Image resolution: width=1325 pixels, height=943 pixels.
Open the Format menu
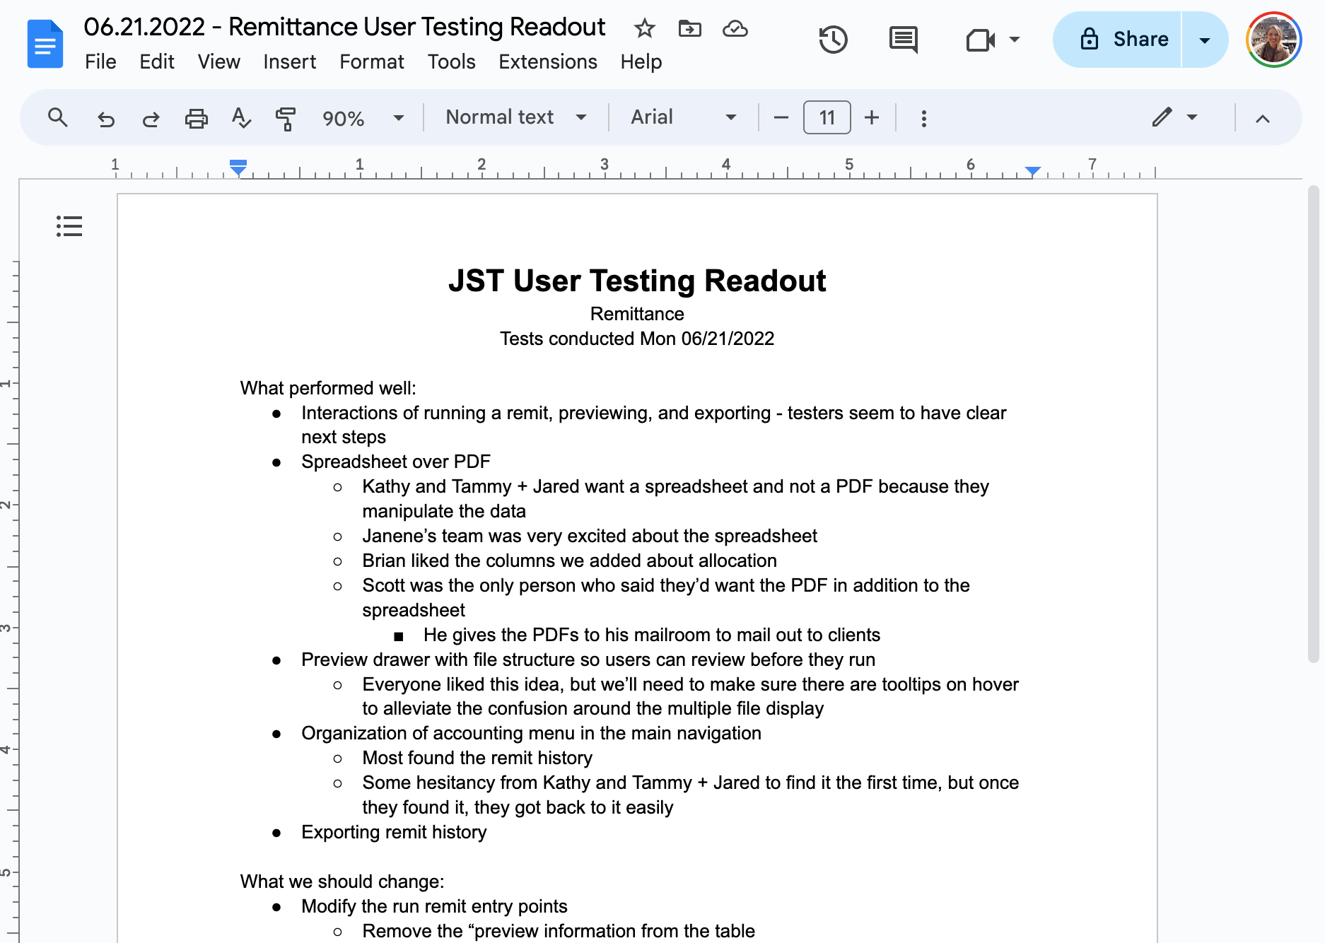[372, 62]
